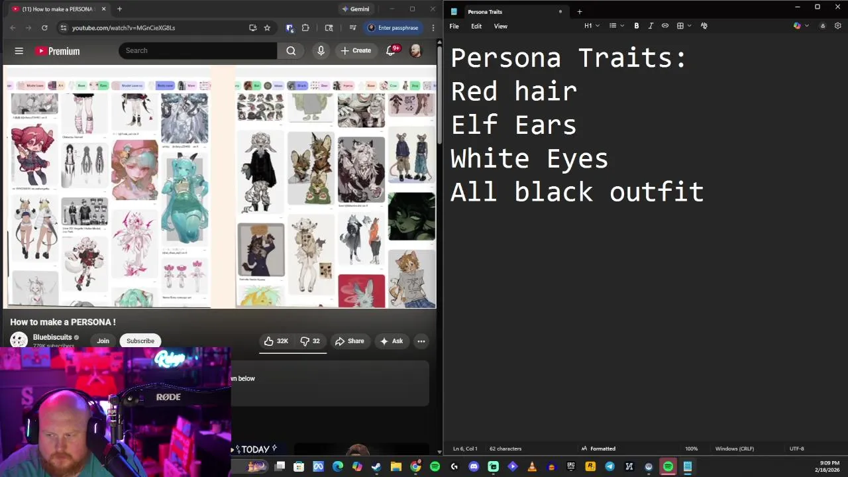Open Discord from the taskbar
Image resolution: width=848 pixels, height=477 pixels.
474,466
